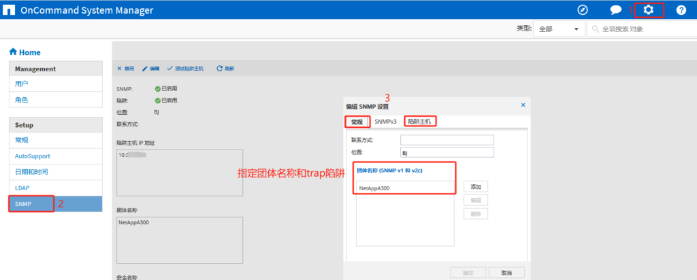Click the 取消 button
The width and height of the screenshot is (697, 280).
(x=506, y=273)
